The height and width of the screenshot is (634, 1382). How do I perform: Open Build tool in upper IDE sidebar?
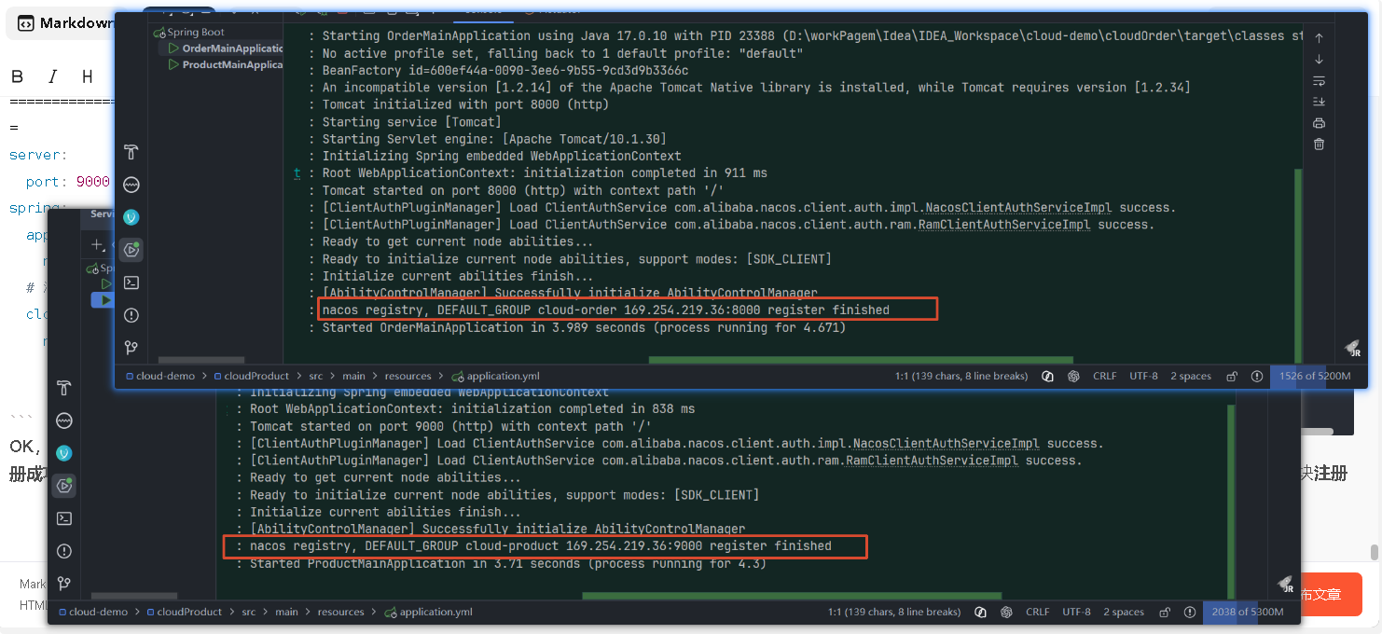[x=131, y=152]
